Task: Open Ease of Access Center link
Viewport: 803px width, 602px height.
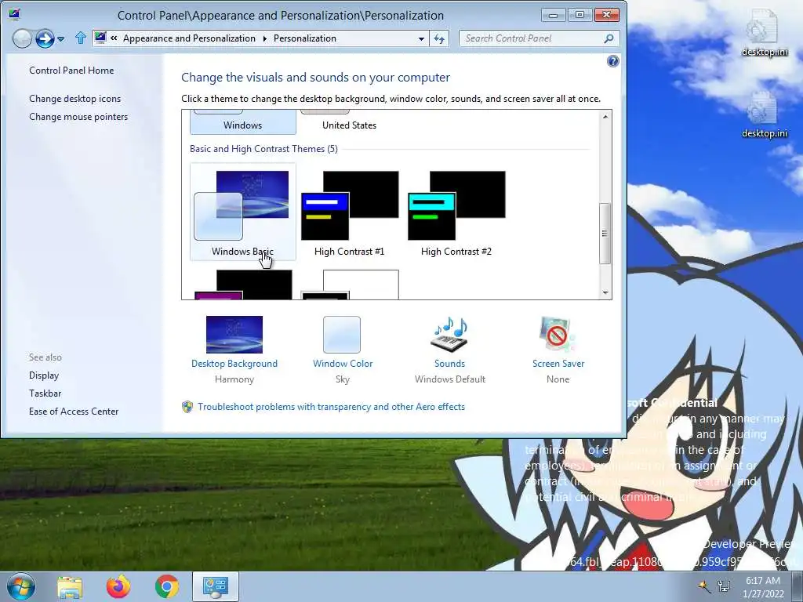Action: [74, 412]
